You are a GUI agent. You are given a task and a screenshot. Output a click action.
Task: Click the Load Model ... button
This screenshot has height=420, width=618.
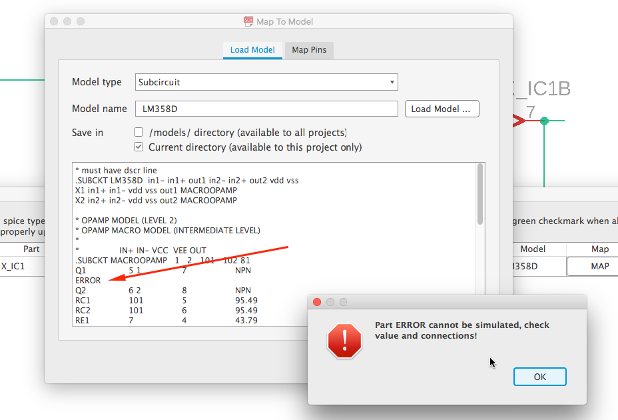(x=442, y=109)
